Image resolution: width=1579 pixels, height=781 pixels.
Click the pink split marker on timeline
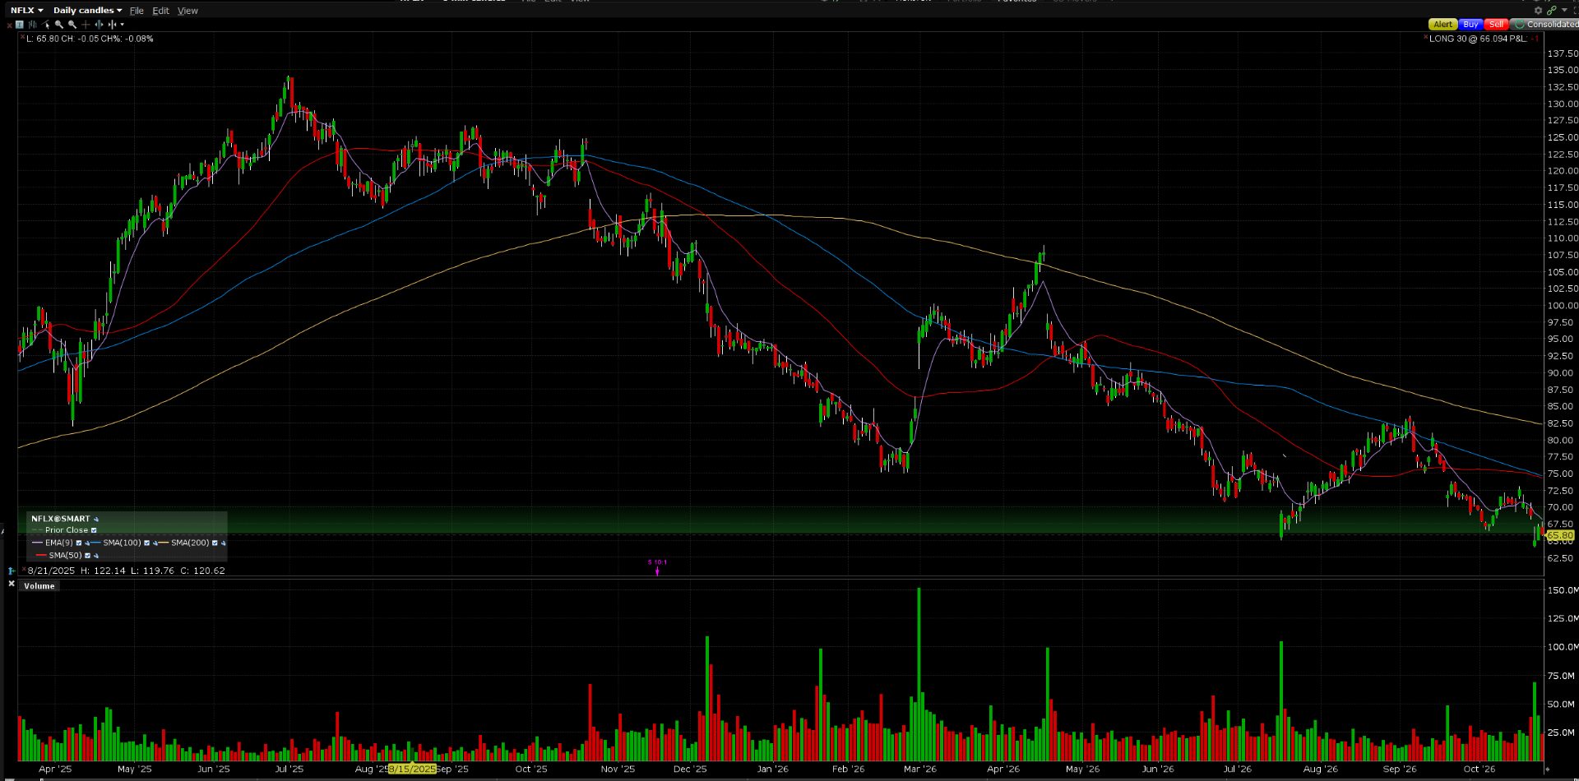point(657,567)
